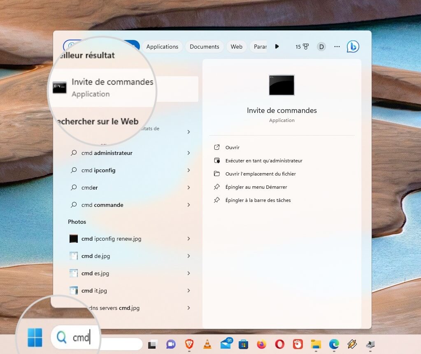This screenshot has width=421, height=354.
Task: Open Microsoft Store from taskbar
Action: (243, 345)
